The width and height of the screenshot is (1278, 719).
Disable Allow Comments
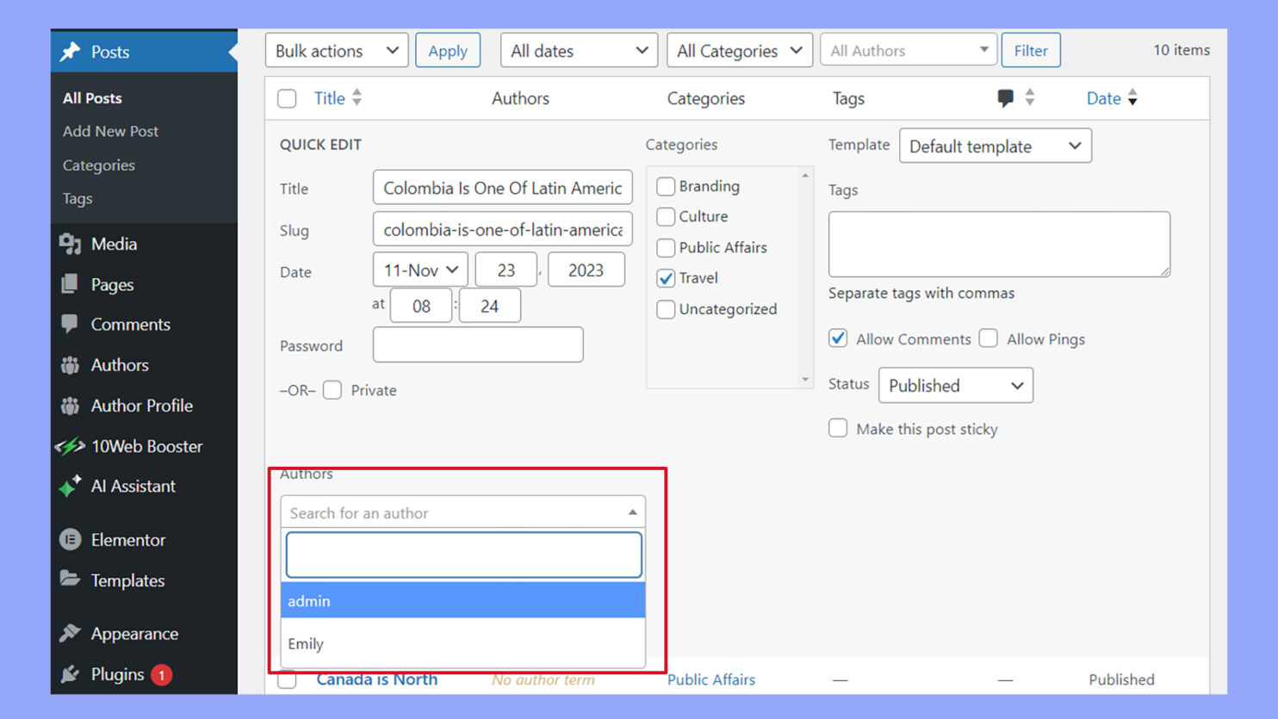(x=838, y=338)
